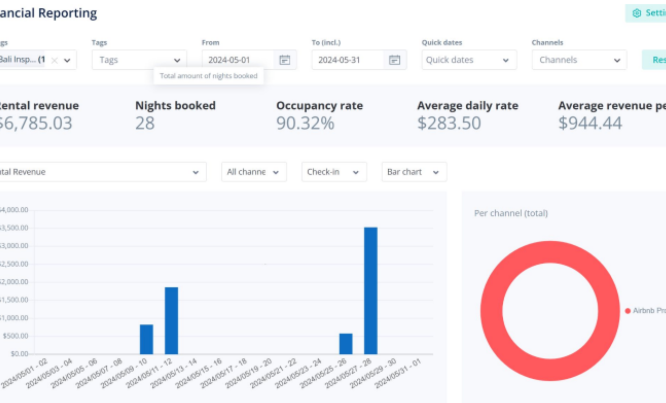Viewport: 666px width, 403px height.
Task: Click the 2024/05/19 - 20 x-axis label
Action: pyautogui.click(x=248, y=373)
